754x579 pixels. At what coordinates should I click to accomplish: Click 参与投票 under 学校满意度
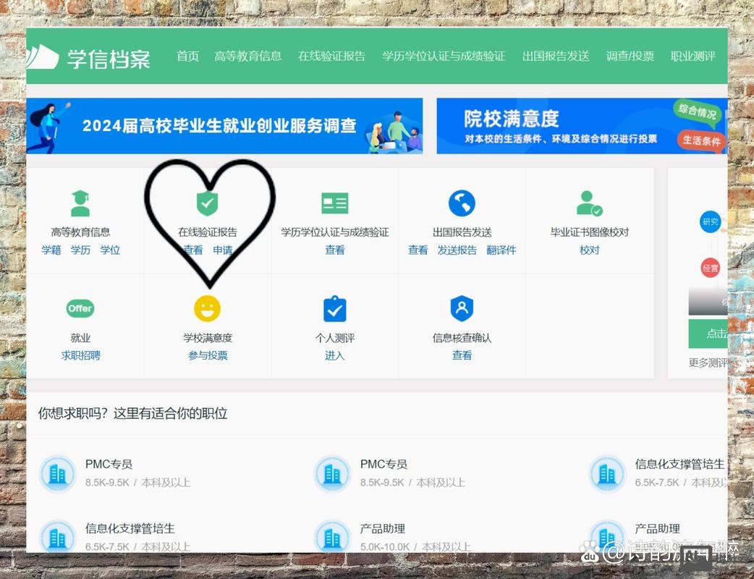pyautogui.click(x=208, y=355)
